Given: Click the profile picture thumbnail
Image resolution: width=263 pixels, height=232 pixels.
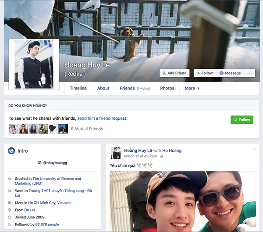Looking at the screenshot, I should point(34,64).
